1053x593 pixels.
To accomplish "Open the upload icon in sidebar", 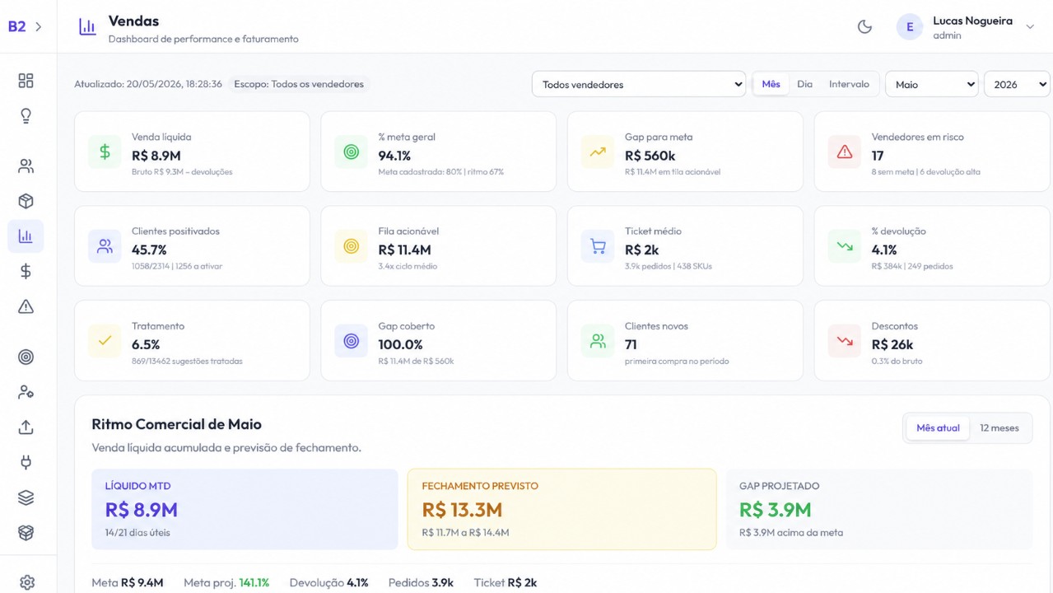I will coord(26,427).
